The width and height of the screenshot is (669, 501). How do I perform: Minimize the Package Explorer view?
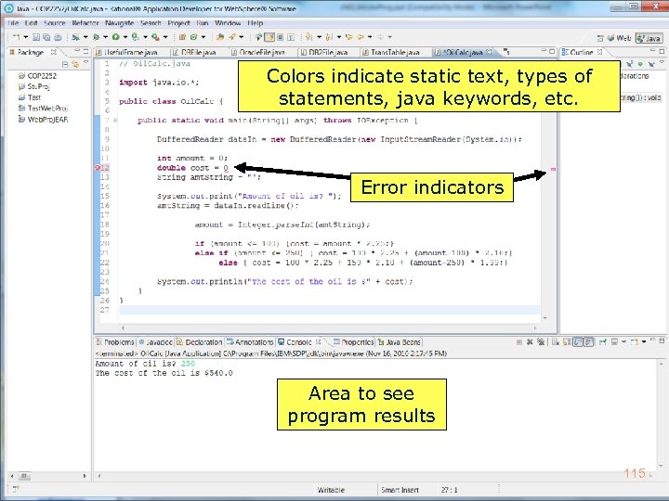pos(77,51)
